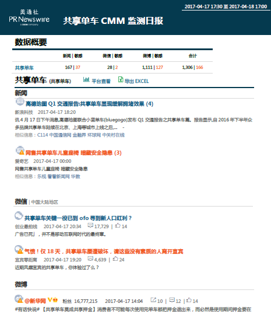Open @新华网 Weibo account link
The image size is (271, 325).
click(x=35, y=301)
